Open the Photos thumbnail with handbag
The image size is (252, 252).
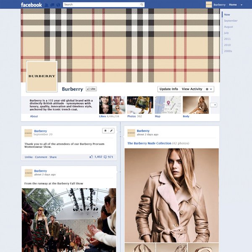[140, 105]
